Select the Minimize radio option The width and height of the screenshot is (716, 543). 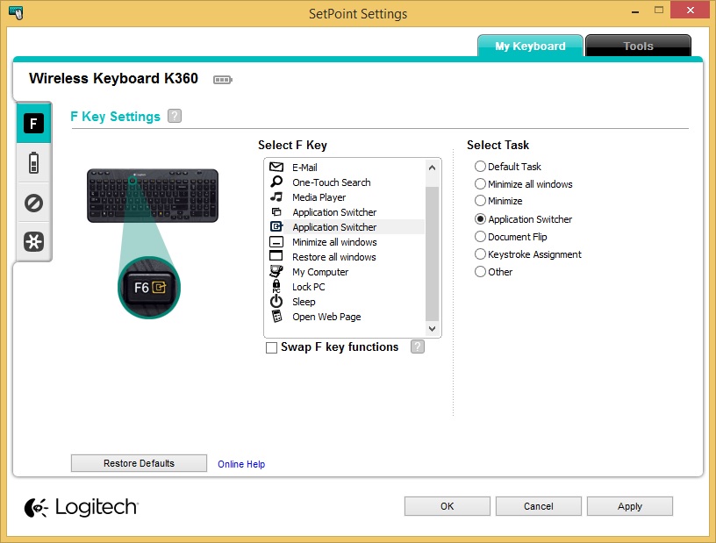pyautogui.click(x=480, y=201)
